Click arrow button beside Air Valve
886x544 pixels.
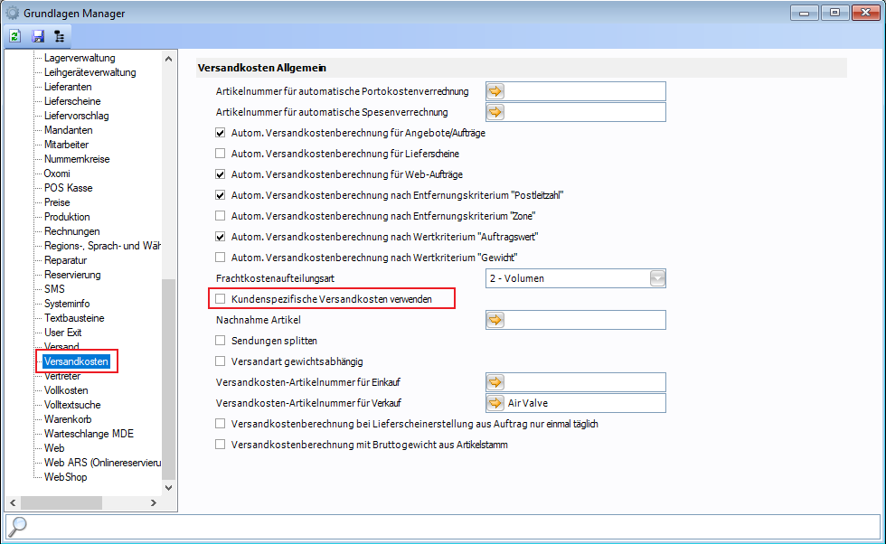coord(495,403)
